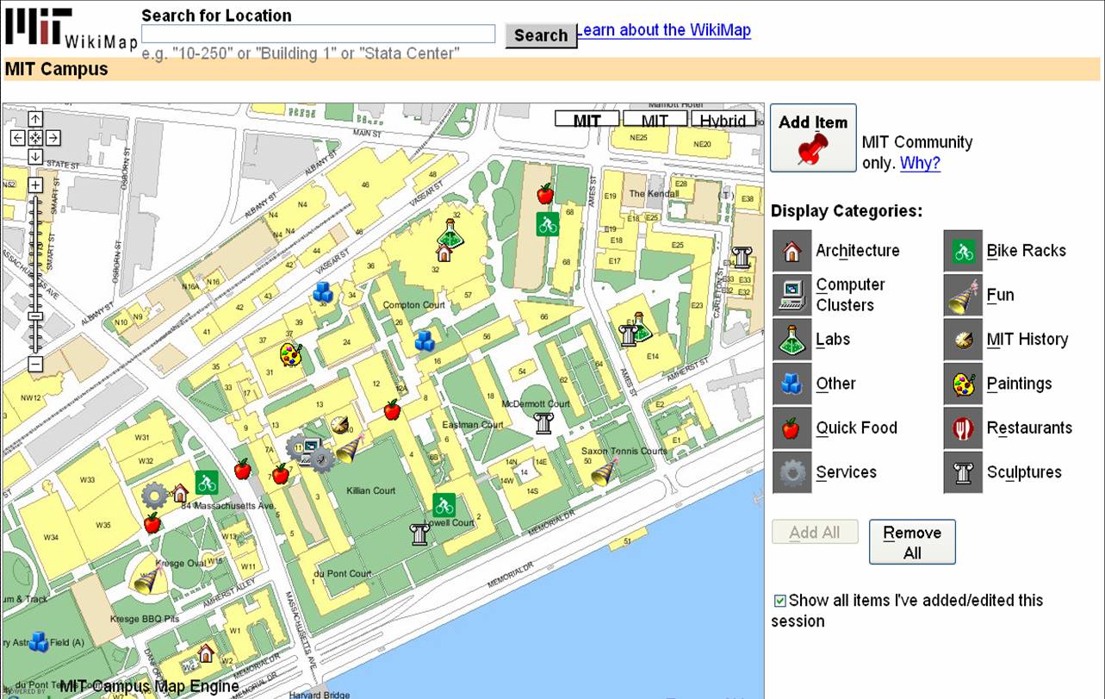
Task: Select the bold MIT map view tab
Action: [587, 120]
